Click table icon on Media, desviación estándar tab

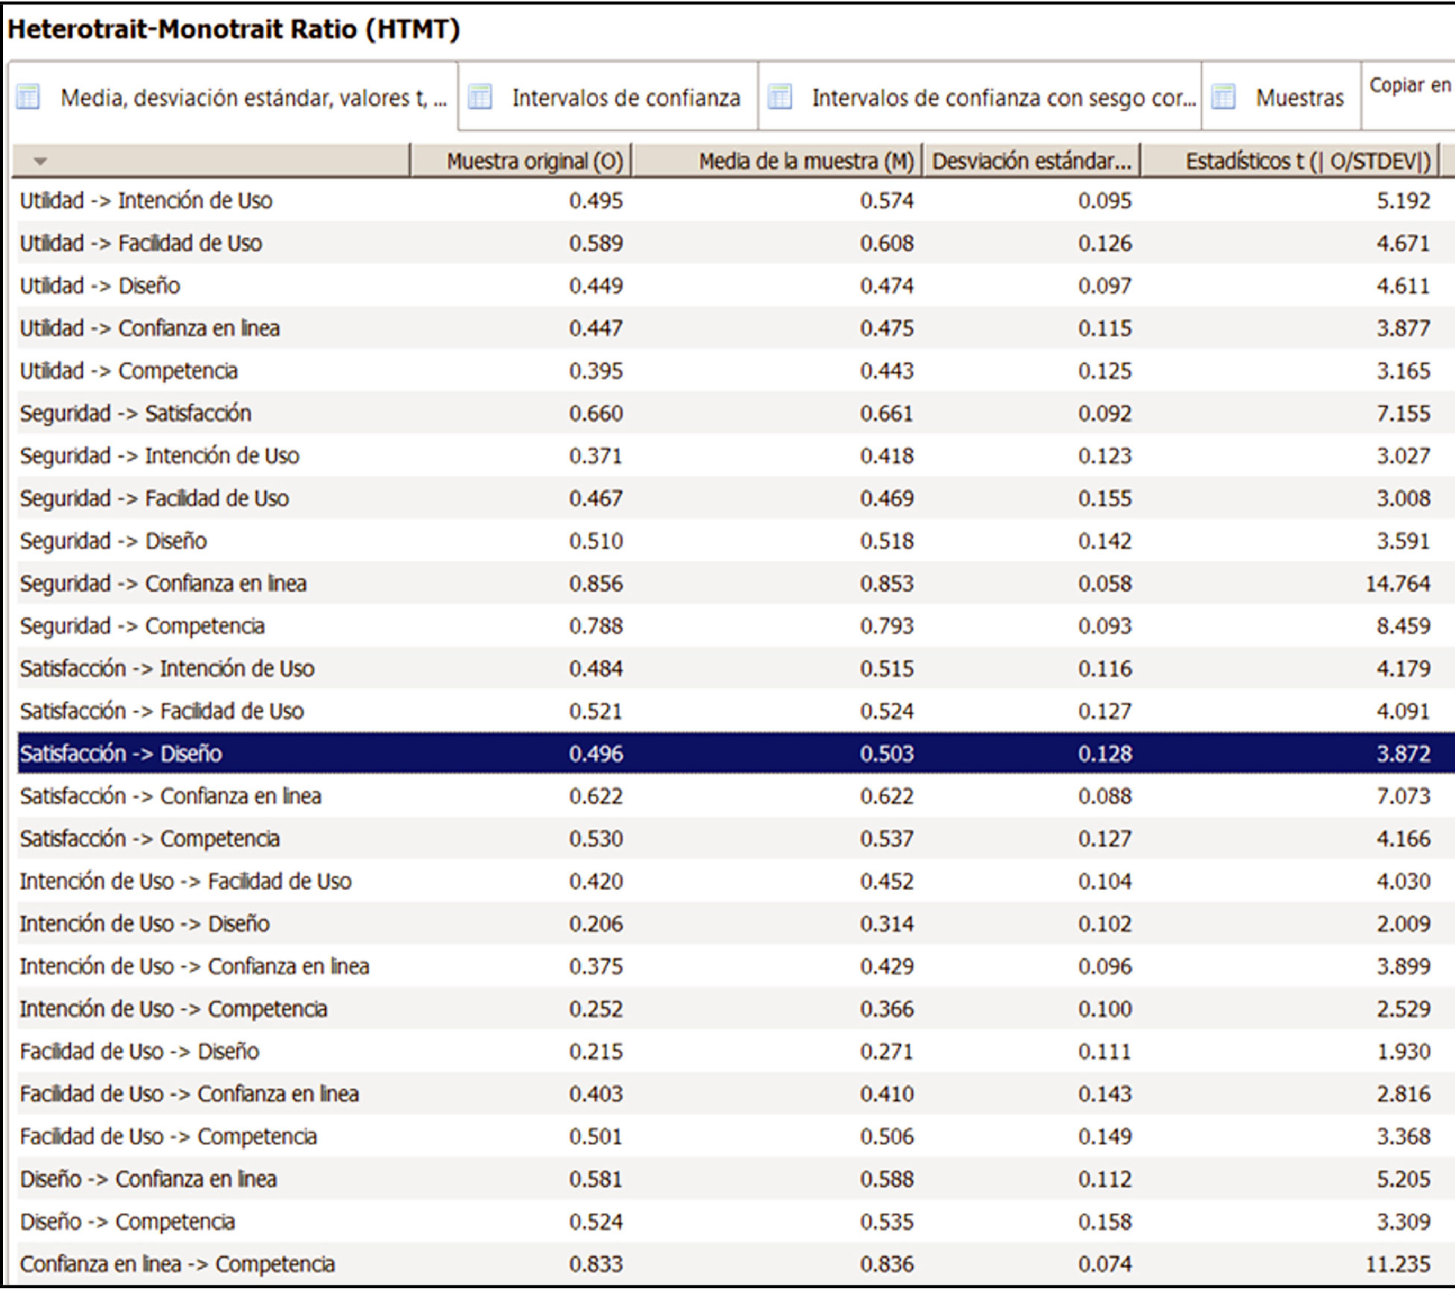28,98
